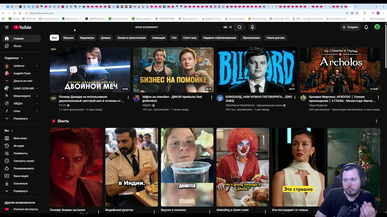Select the Просмотрено filter chip
Viewport: 387px width, 217px height.
251,38
